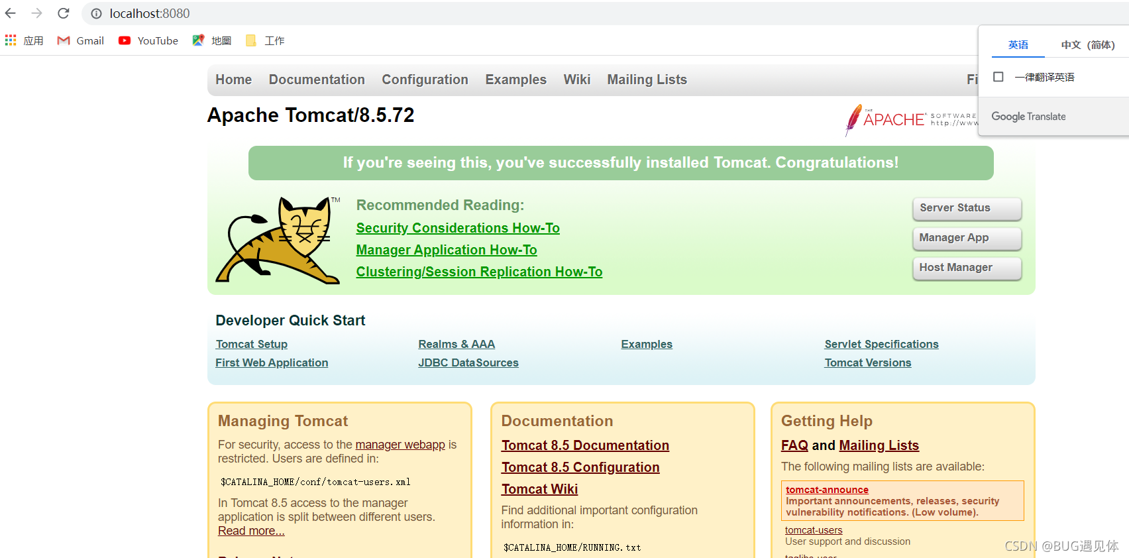Image resolution: width=1129 pixels, height=558 pixels.
Task: Open the Security Considerations How-To link
Action: click(458, 228)
